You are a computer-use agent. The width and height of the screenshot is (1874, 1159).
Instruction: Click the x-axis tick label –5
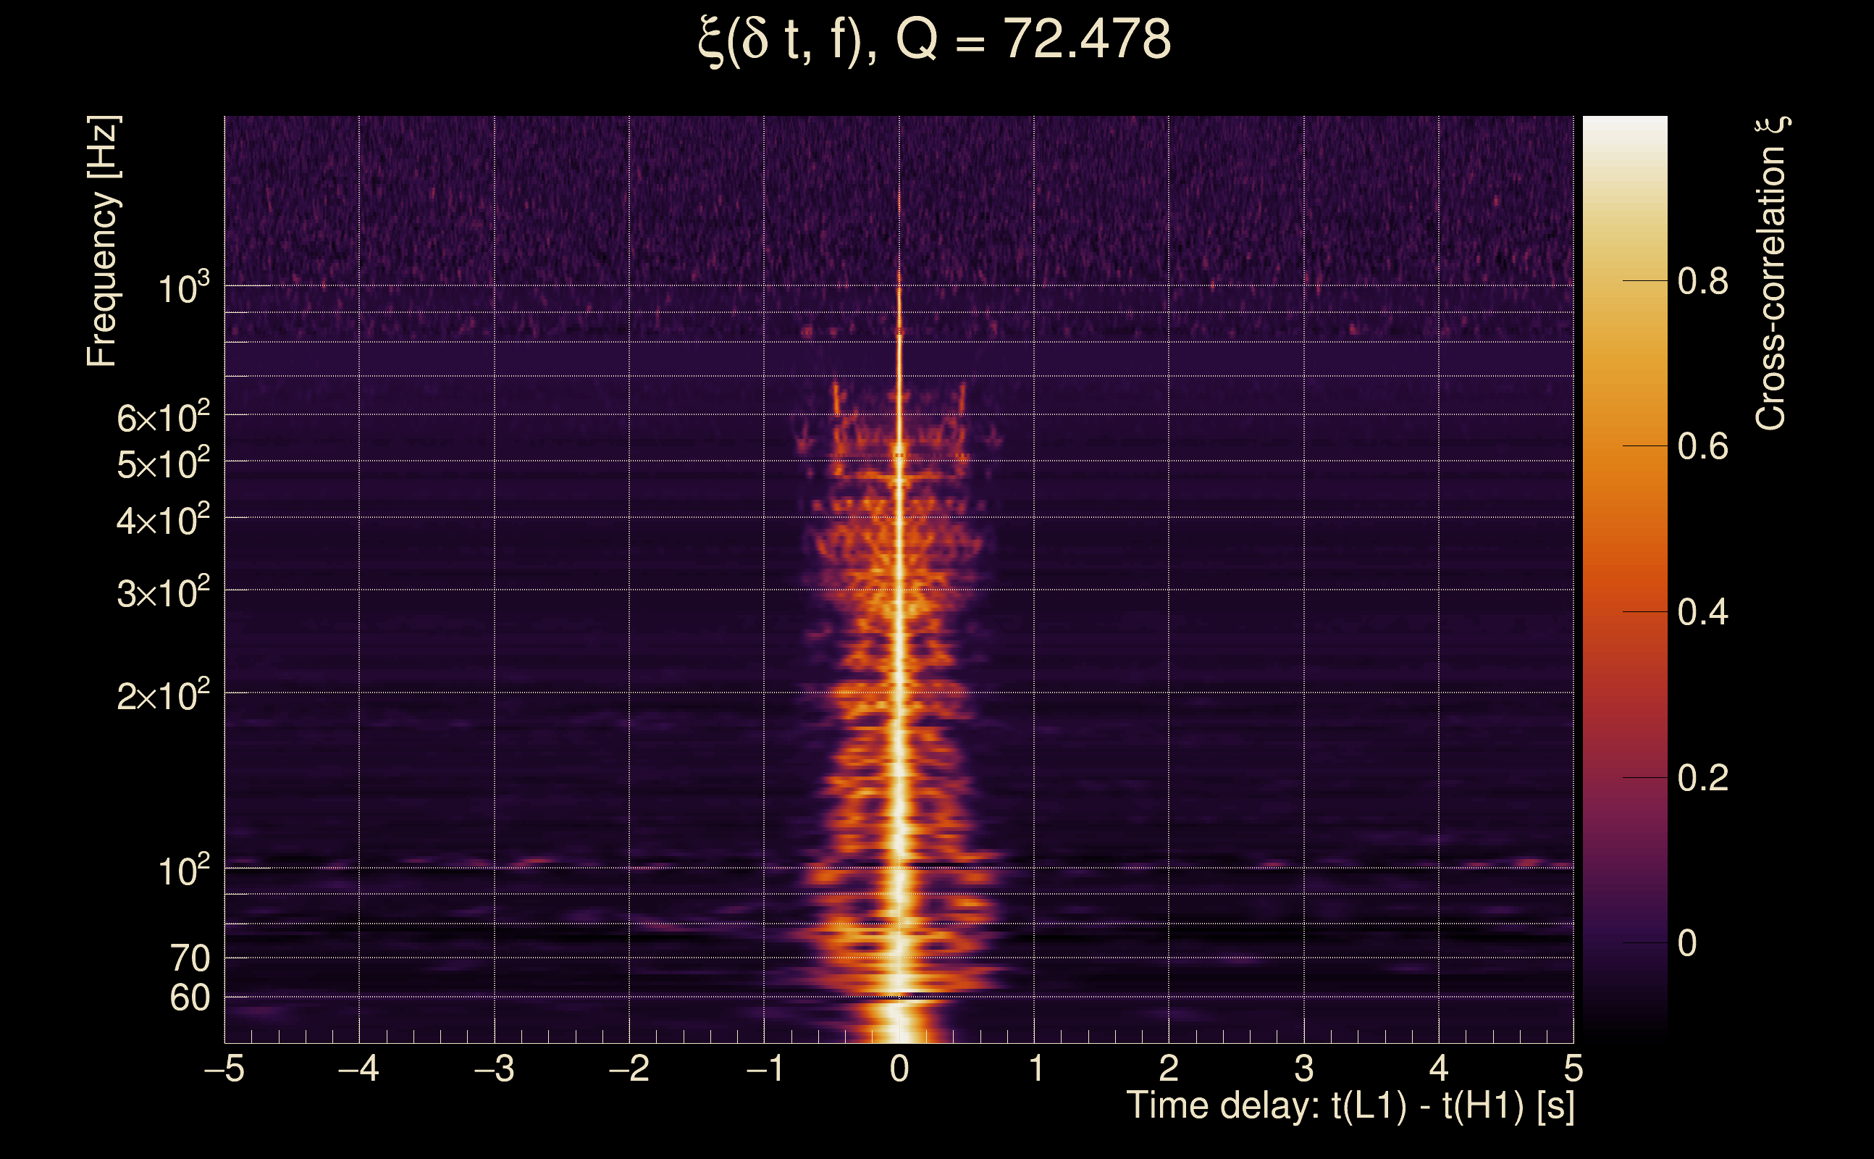224,1068
